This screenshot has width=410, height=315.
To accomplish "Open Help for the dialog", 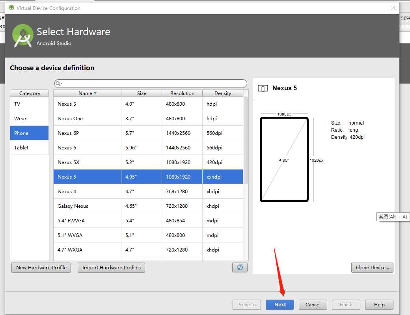I will 379,304.
